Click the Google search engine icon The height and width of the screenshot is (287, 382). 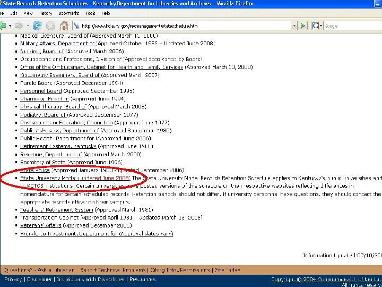315,26
